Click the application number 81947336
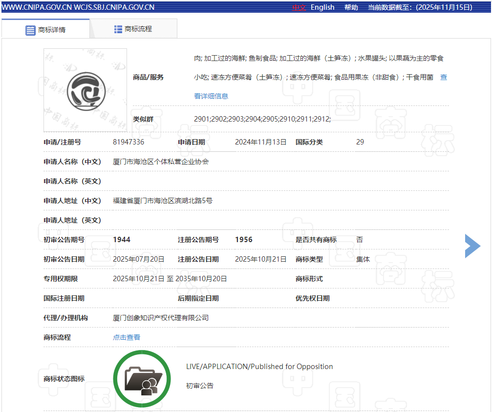This screenshot has height=412, width=492. [128, 142]
